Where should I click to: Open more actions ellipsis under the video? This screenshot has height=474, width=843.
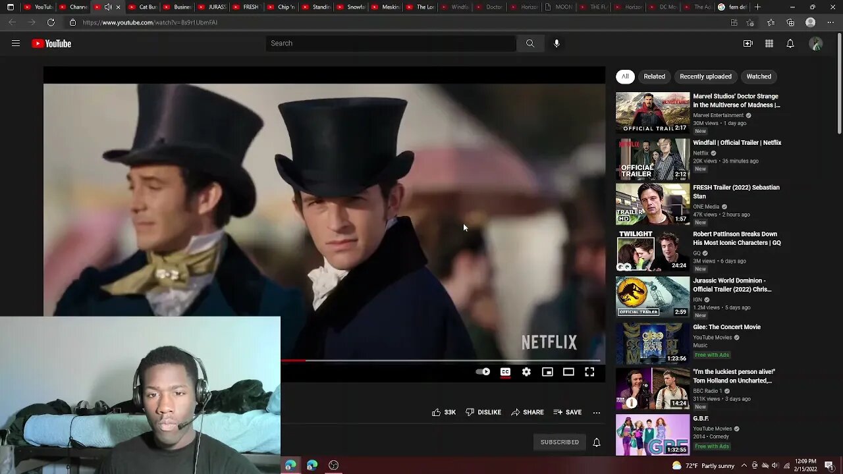(597, 413)
